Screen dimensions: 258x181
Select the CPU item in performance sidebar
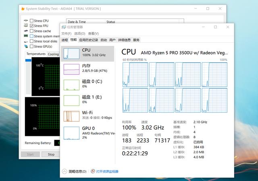[87, 54]
